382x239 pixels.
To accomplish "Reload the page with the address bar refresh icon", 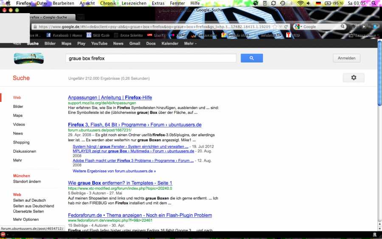I will [286, 27].
